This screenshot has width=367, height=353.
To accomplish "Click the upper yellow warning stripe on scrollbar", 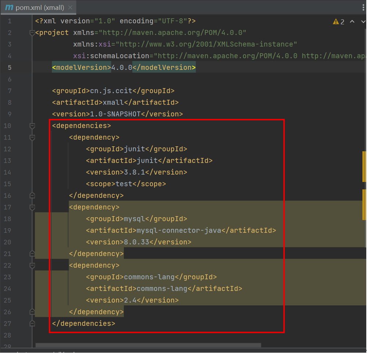I will [364, 167].
